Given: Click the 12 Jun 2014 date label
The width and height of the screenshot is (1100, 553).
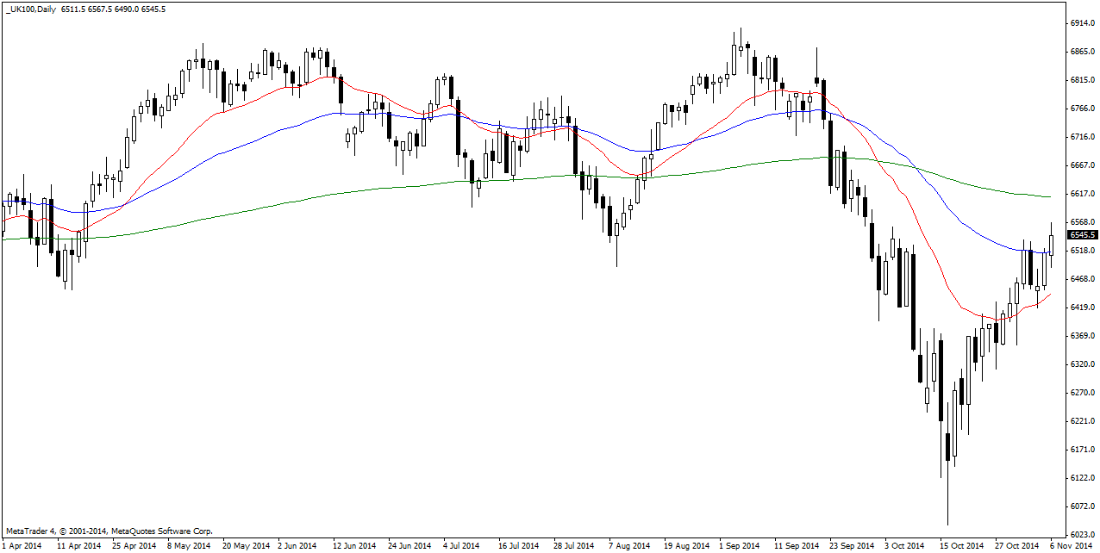Looking at the screenshot, I should coord(354,546).
